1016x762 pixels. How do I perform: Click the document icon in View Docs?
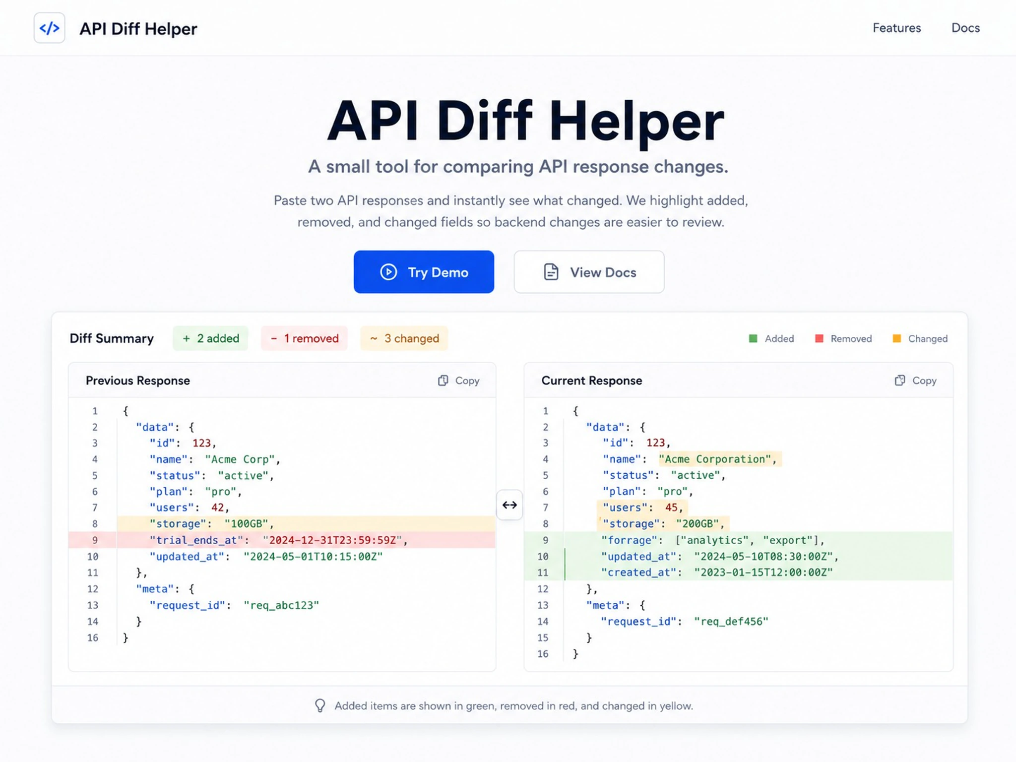(551, 272)
